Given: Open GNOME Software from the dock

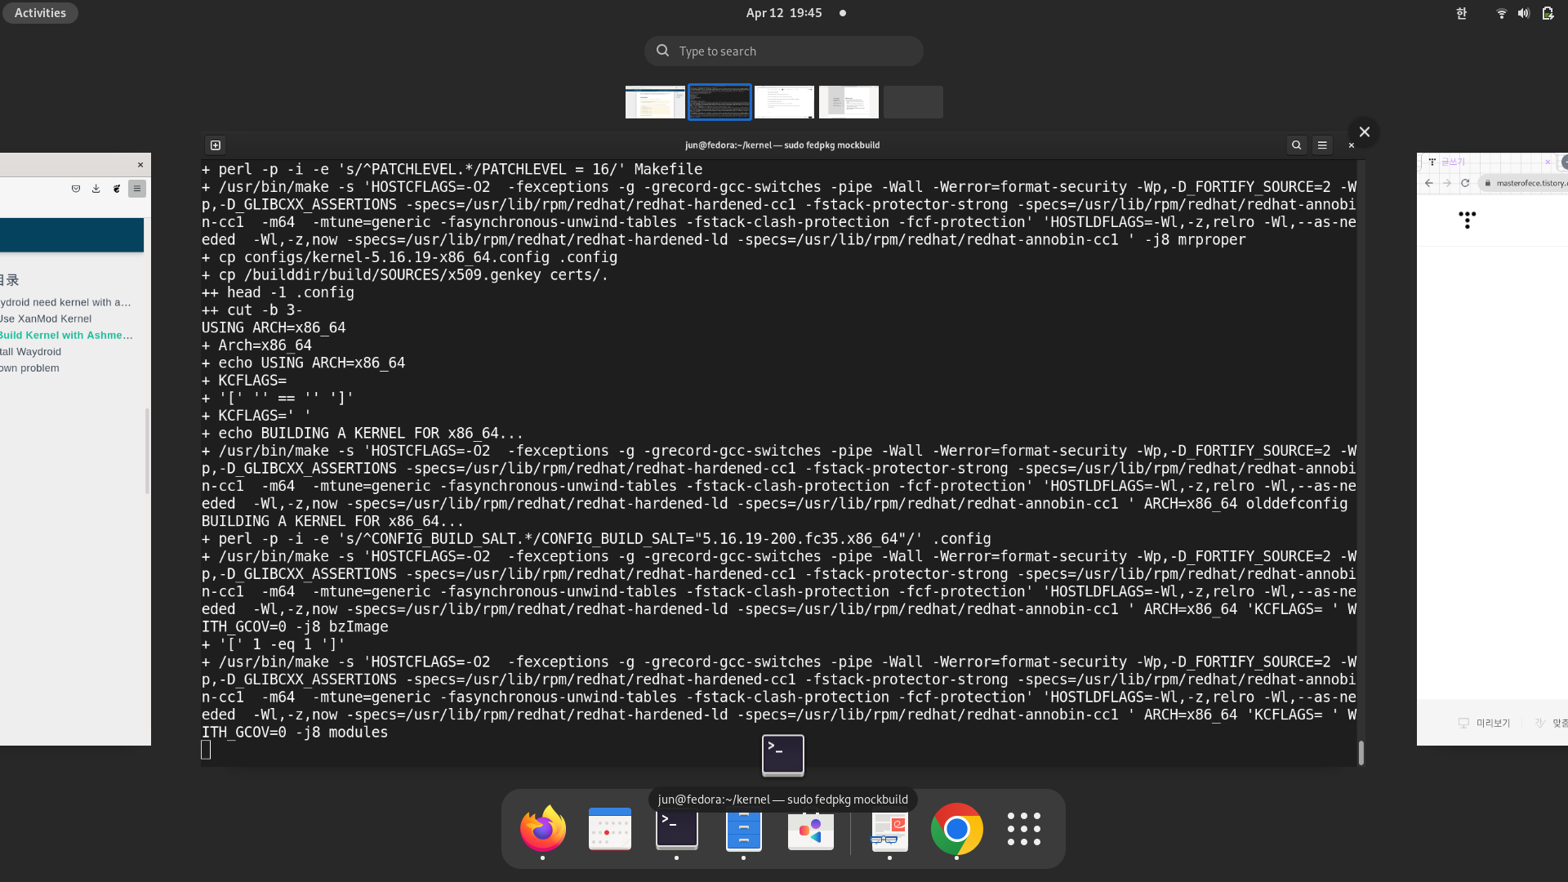Looking at the screenshot, I should pyautogui.click(x=810, y=829).
